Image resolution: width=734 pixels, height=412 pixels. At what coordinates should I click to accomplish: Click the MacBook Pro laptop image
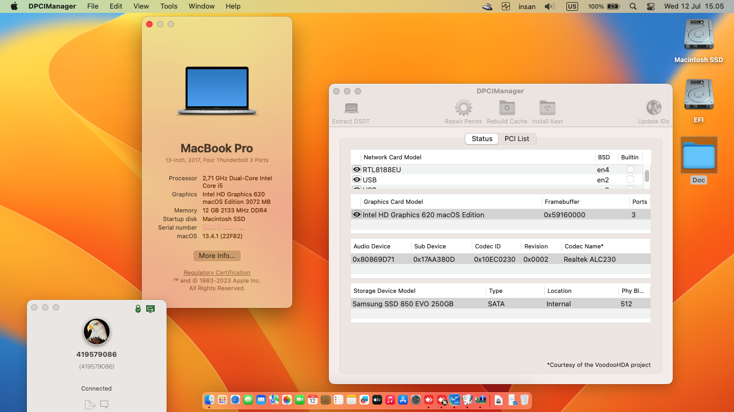217,91
